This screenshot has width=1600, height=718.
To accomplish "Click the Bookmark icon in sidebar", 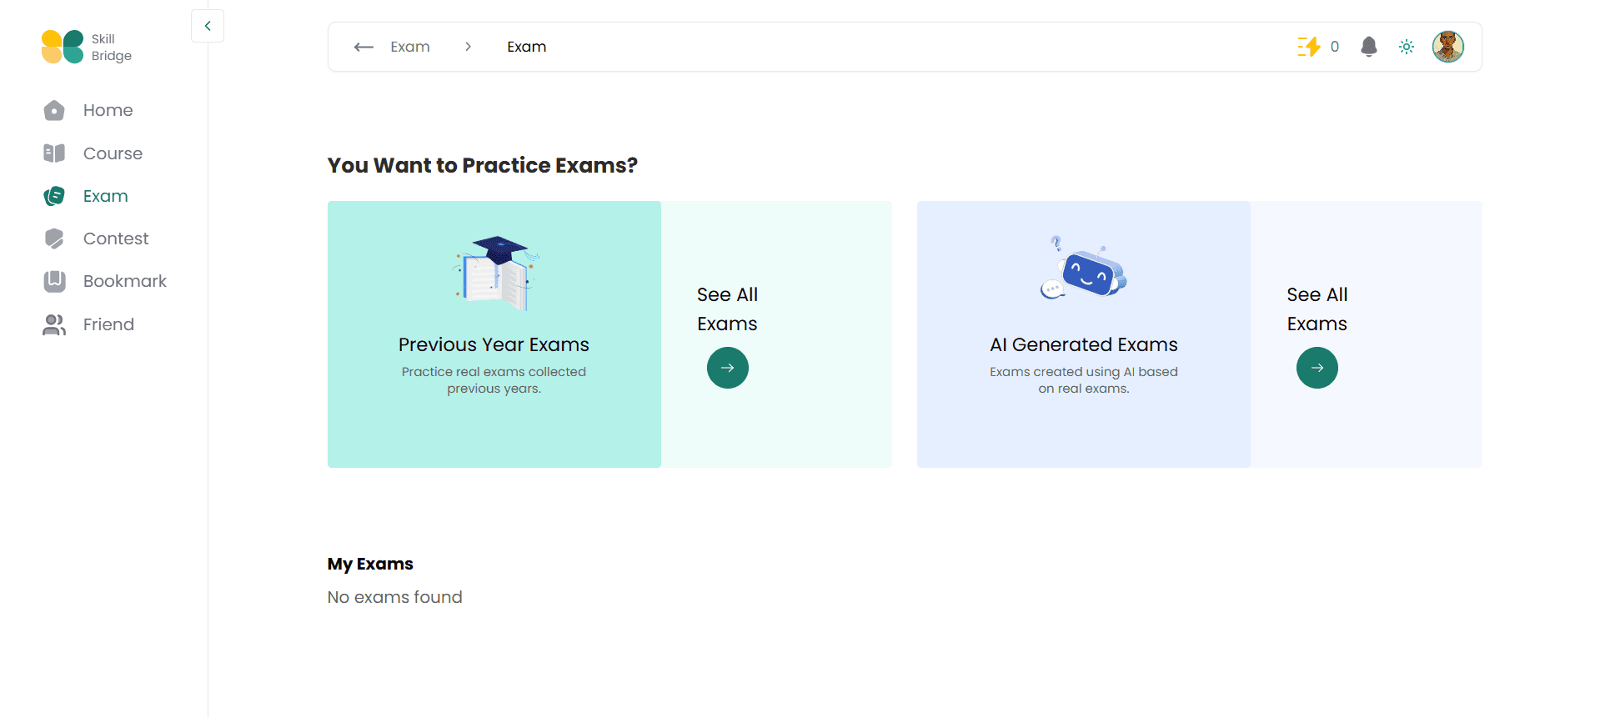I will coord(54,281).
